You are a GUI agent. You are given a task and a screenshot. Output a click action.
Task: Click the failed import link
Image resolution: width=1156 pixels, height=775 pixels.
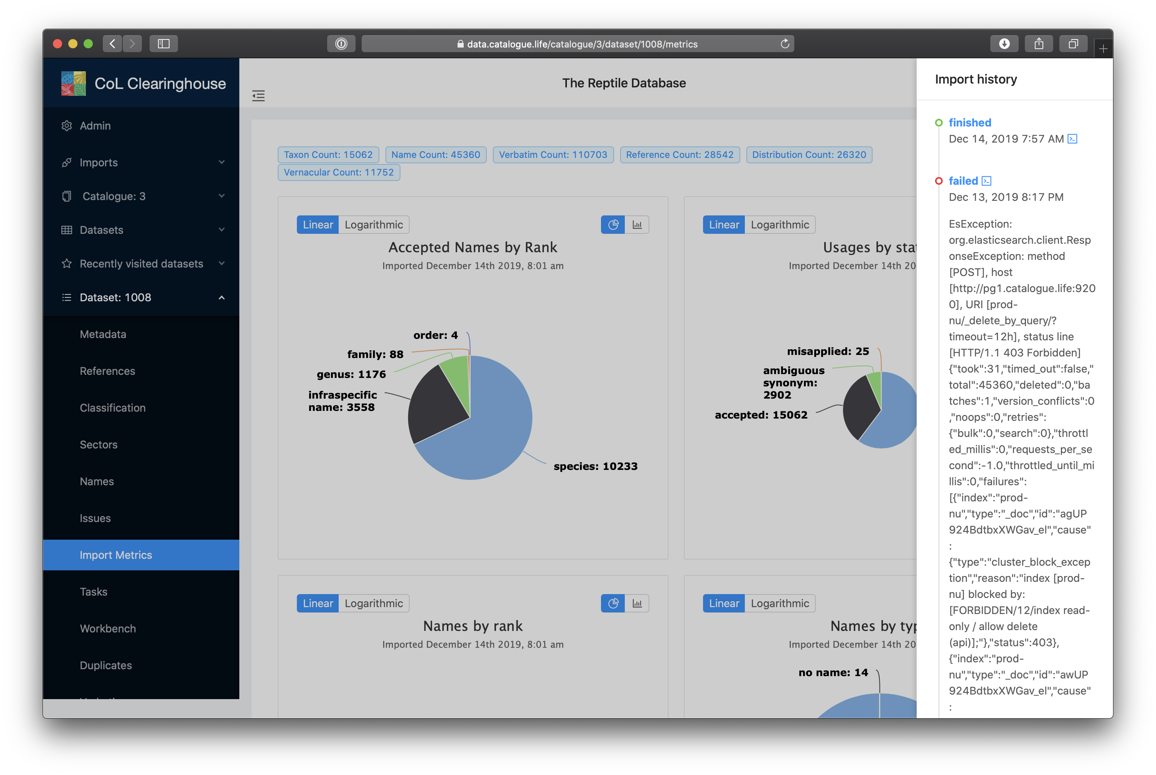[x=963, y=181]
